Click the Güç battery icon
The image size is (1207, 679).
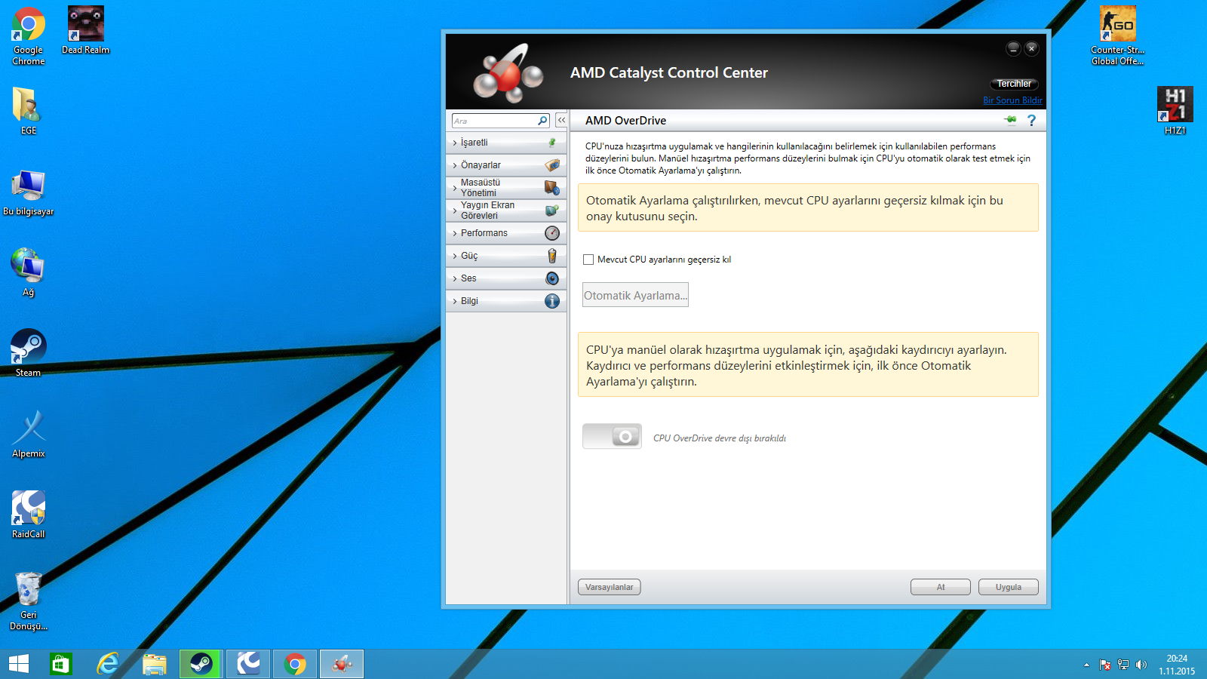(x=552, y=256)
